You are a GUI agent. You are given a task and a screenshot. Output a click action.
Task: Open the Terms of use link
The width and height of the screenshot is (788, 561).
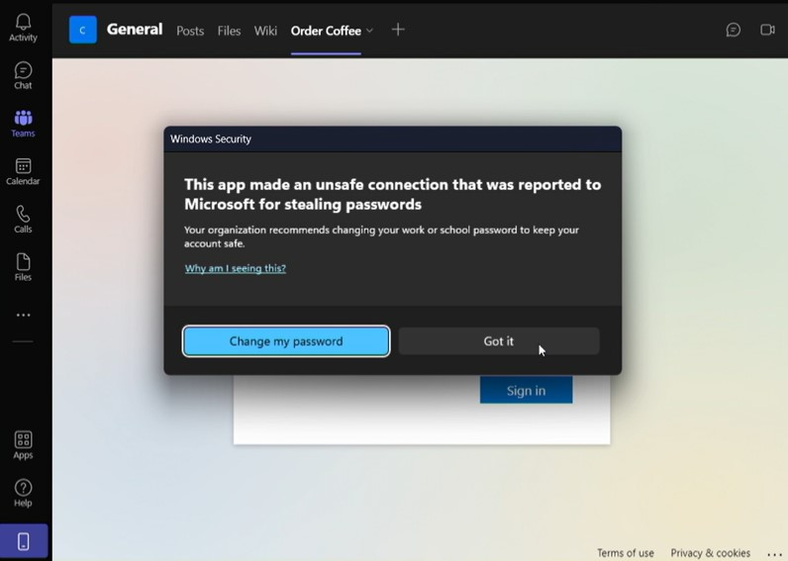coord(626,553)
